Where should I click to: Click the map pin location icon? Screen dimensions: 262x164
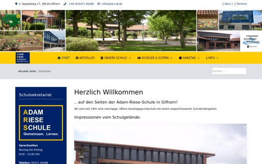click(16, 4)
